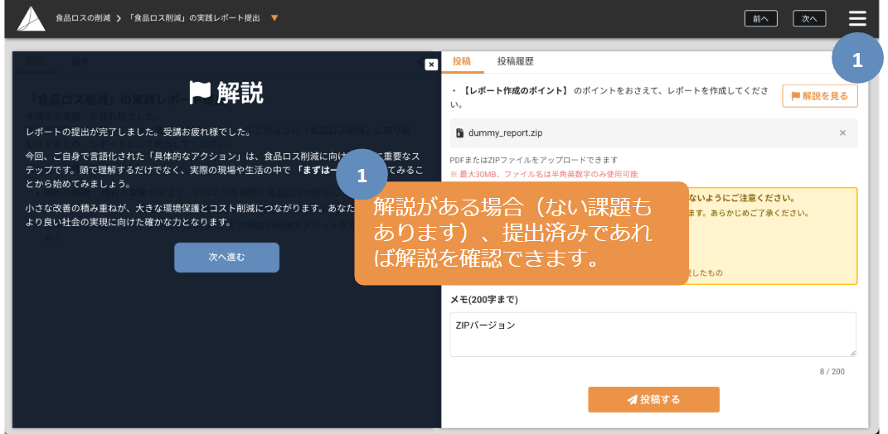Click 「食品ロス削減」の実践レポート提出 breadcrumb
Image resolution: width=888 pixels, height=434 pixels.
[194, 18]
